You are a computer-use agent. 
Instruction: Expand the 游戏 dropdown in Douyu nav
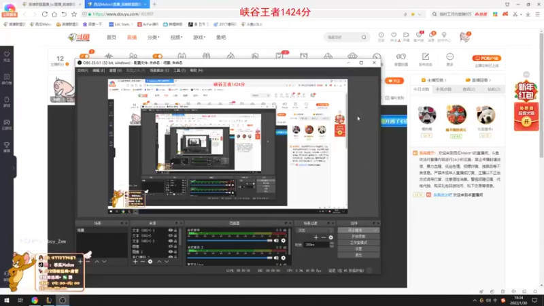tap(199, 37)
